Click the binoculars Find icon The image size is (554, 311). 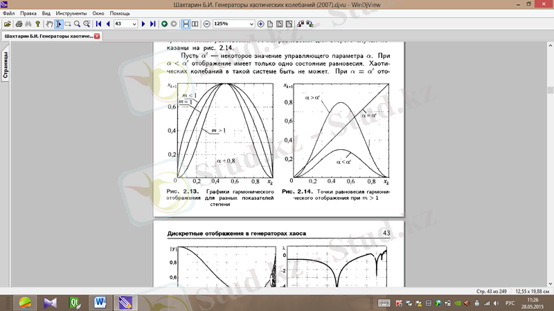[x=28, y=24]
